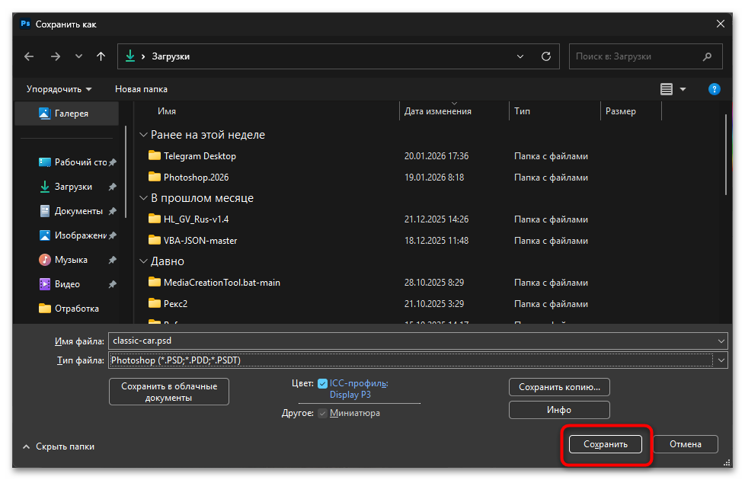Click the Имя файла text field

point(411,341)
